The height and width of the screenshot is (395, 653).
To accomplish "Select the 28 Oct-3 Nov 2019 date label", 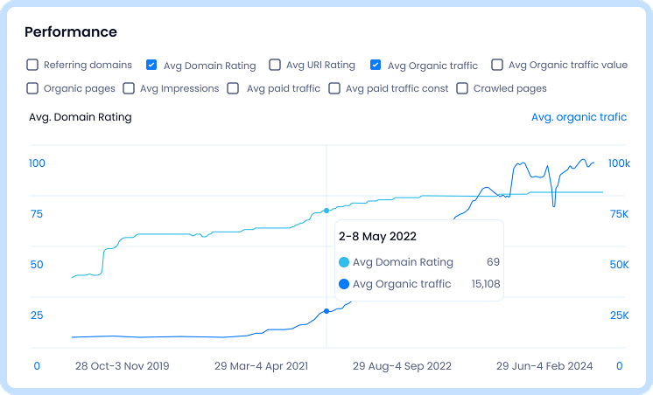I will [123, 366].
